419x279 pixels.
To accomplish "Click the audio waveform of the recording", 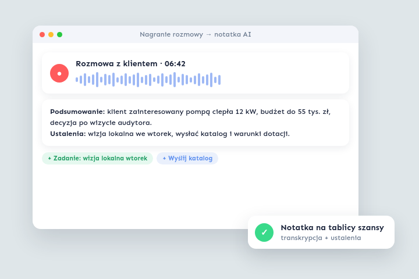I will (x=148, y=80).
